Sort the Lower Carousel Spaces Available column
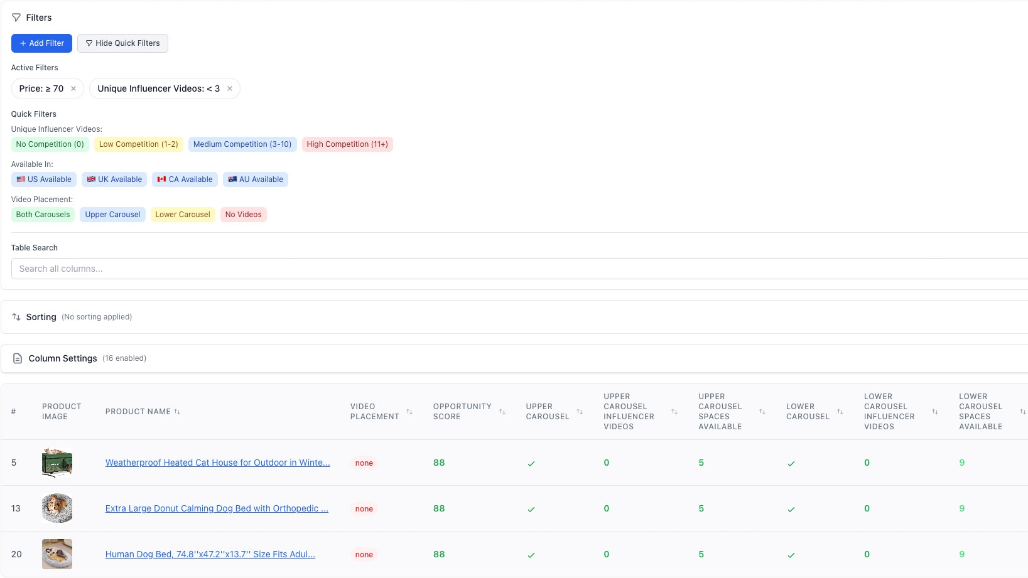1028x578 pixels. 1024,412
